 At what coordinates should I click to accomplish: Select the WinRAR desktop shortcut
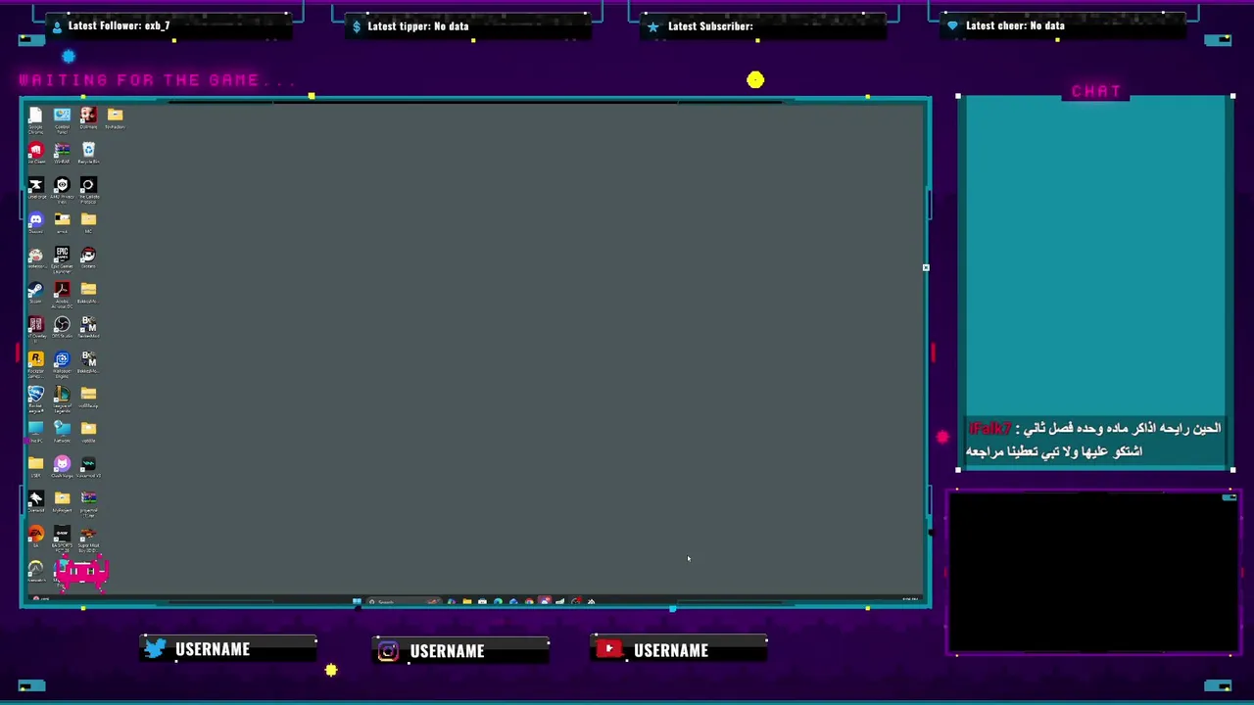click(x=62, y=152)
